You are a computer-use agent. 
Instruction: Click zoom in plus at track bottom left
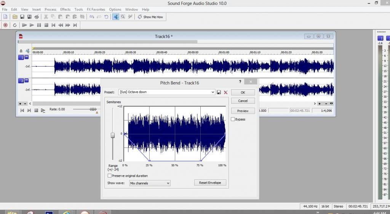pos(20,103)
